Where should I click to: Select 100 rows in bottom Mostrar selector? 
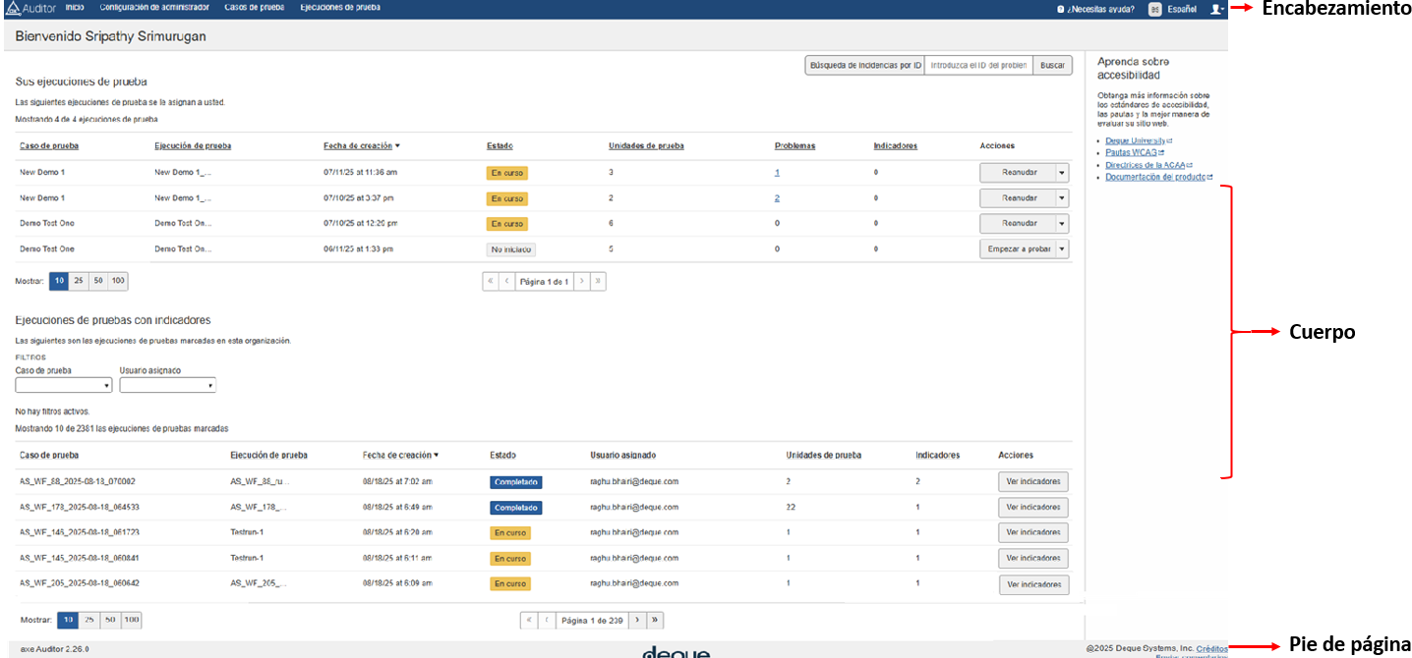131,620
